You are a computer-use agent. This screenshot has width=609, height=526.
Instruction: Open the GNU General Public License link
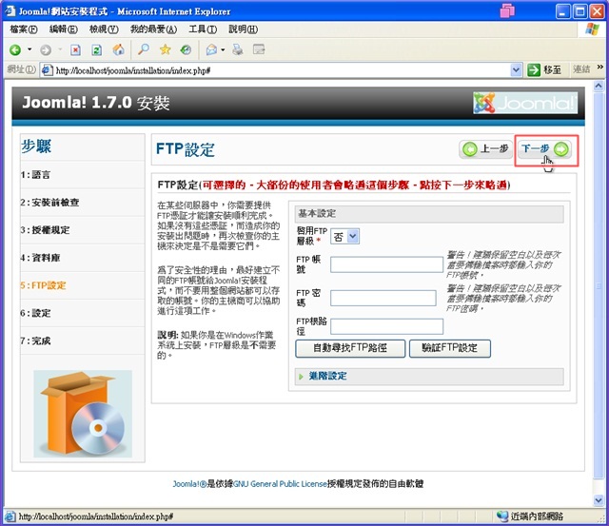pos(280,484)
